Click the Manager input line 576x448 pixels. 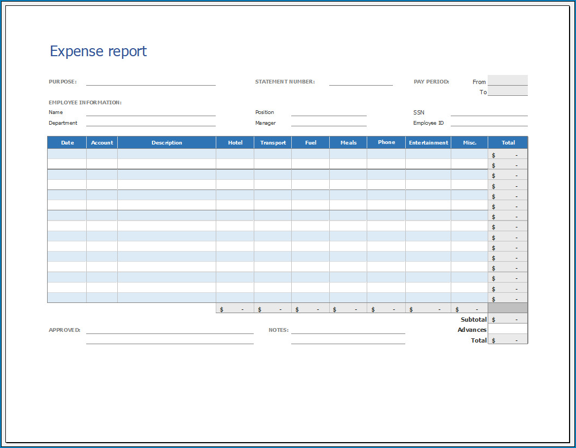(x=329, y=124)
